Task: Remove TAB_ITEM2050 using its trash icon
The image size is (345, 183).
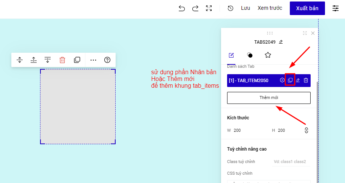Action: [x=306, y=80]
